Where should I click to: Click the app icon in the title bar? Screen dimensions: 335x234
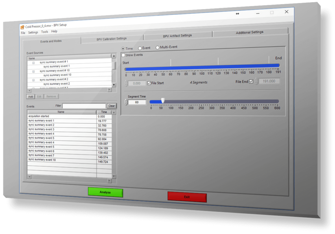coord(22,27)
